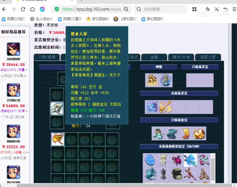Click the horizontal page scrollbar at bottom
Viewport: 237px width, 187px height.
coord(124,185)
